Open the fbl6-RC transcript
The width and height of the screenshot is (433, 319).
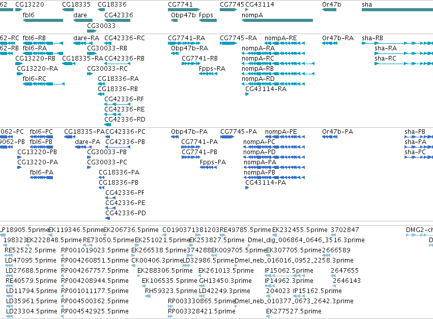(x=34, y=79)
